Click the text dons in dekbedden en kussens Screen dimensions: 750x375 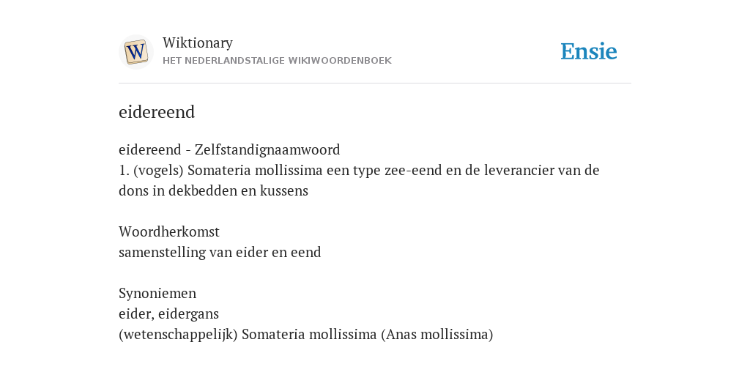[213, 191]
